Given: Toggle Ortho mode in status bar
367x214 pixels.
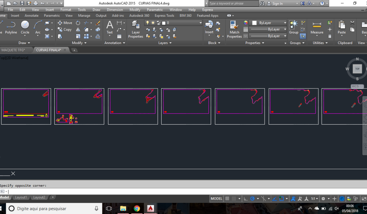Looking at the screenshot, I should coord(246,198).
